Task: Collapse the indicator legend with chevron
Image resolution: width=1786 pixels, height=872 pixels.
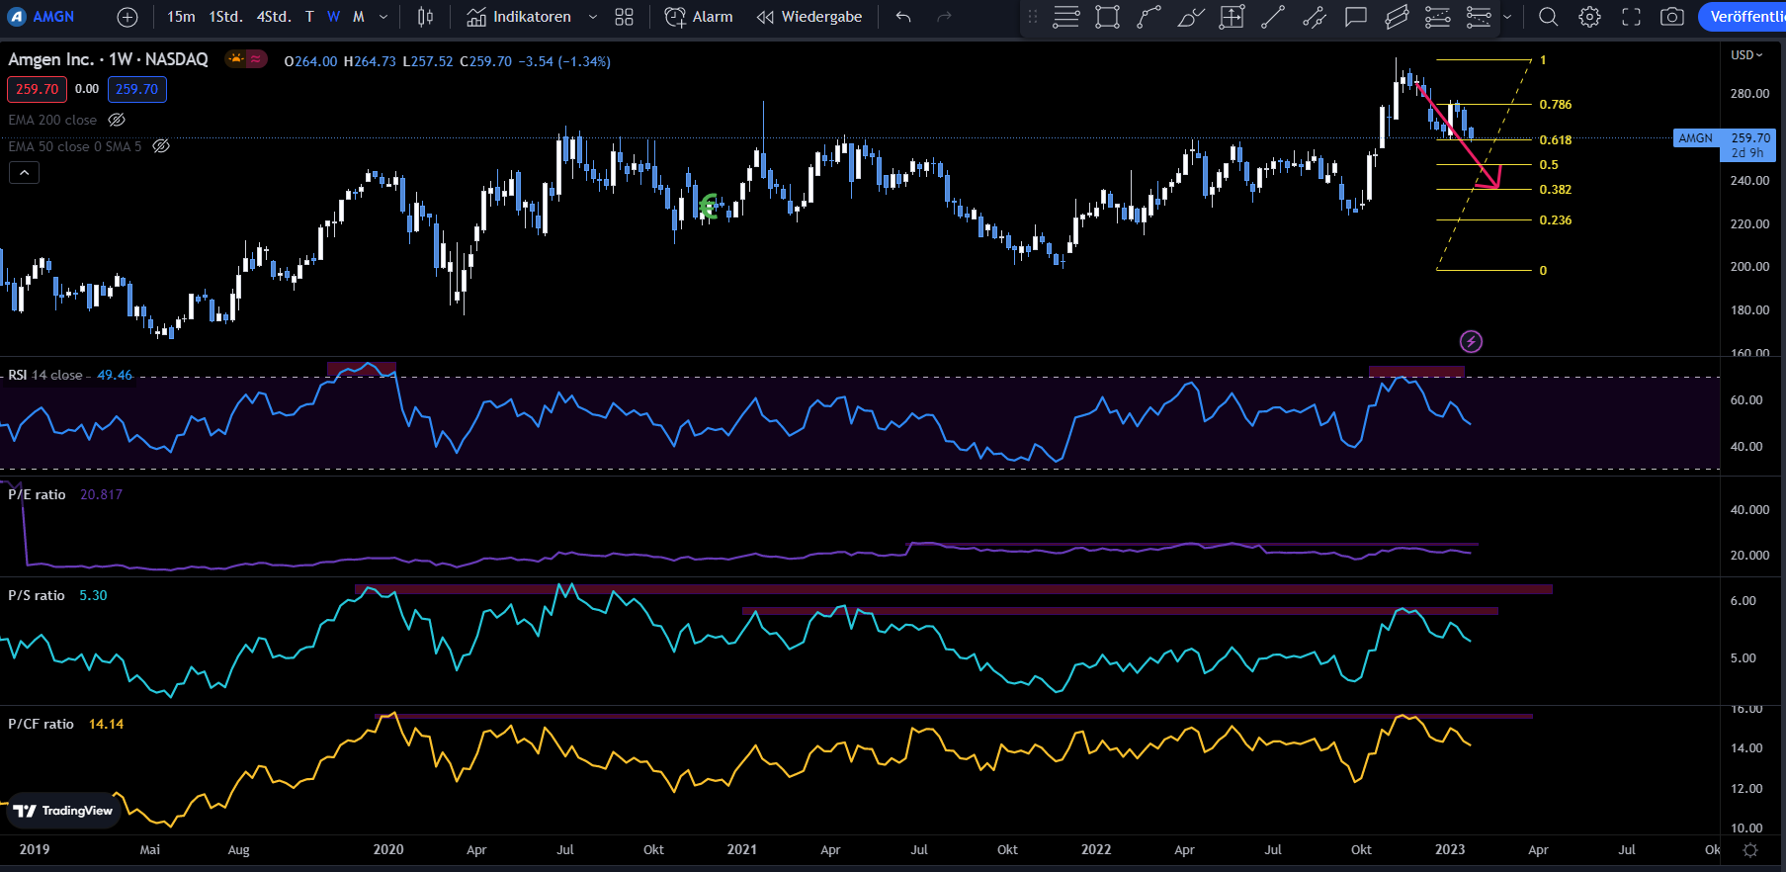Action: pos(25,173)
